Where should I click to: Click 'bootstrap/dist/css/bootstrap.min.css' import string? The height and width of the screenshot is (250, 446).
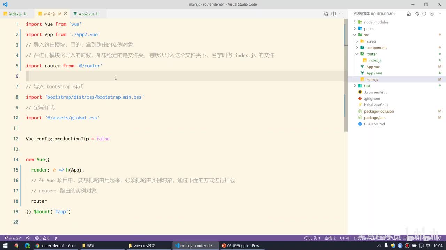point(94,97)
